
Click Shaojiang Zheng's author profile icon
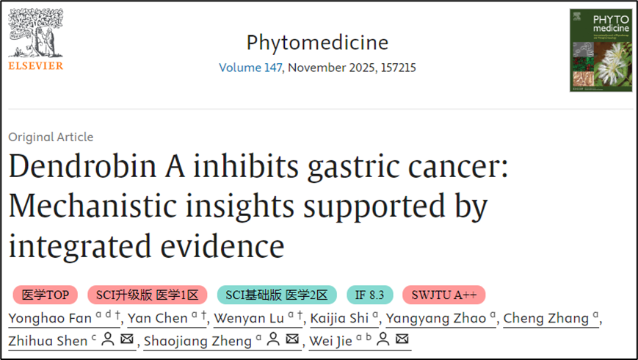272,340
